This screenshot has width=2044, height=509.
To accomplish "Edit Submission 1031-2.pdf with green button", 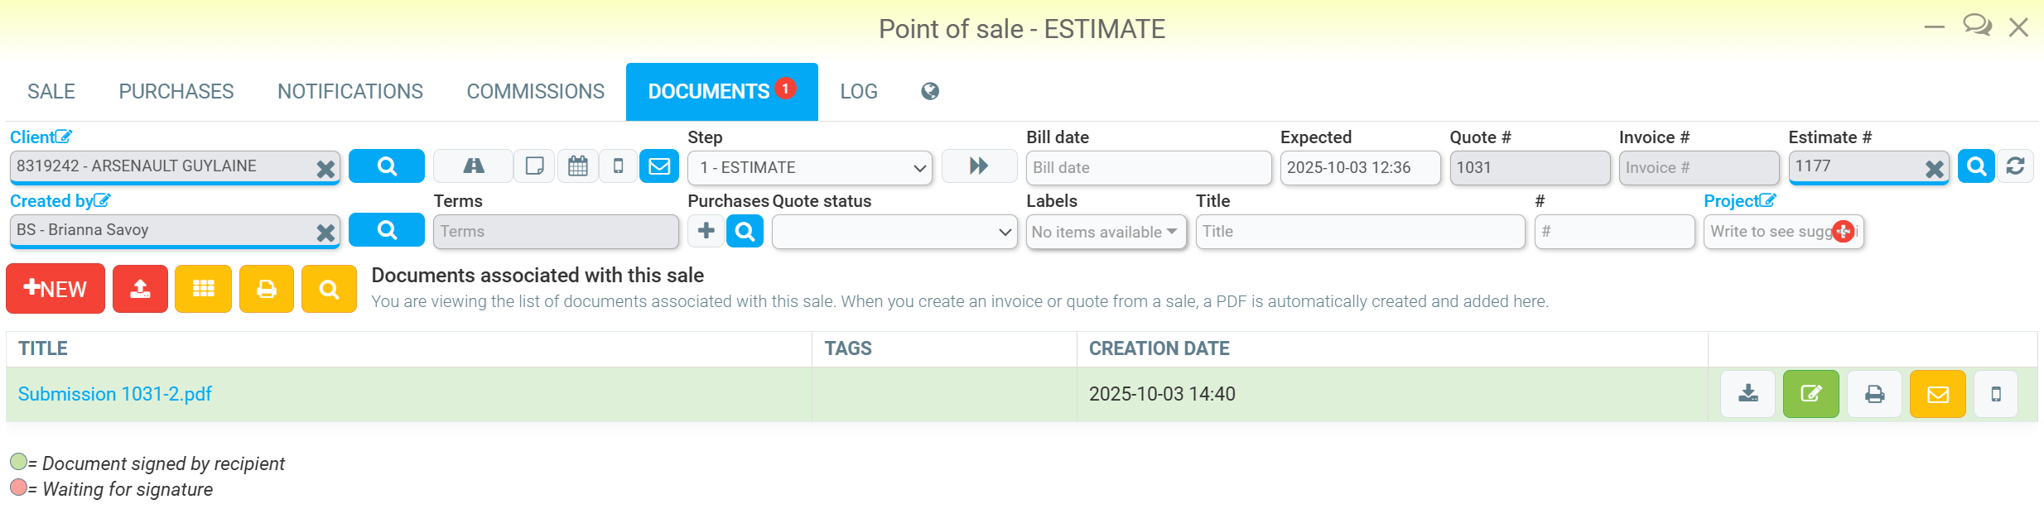I will tap(1810, 394).
